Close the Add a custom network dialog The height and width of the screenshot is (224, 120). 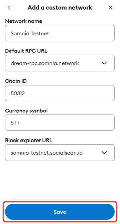pyautogui.click(x=110, y=8)
